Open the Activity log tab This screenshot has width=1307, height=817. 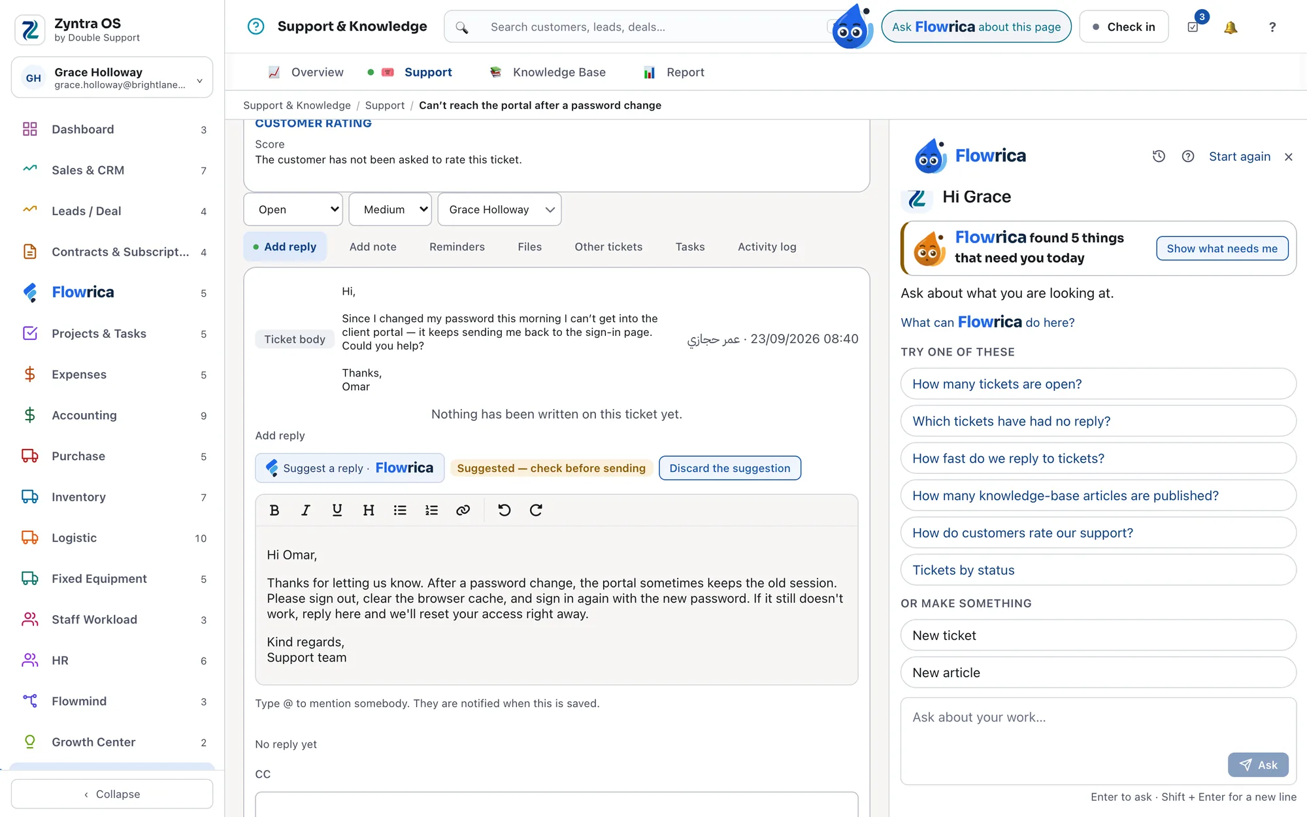click(767, 246)
